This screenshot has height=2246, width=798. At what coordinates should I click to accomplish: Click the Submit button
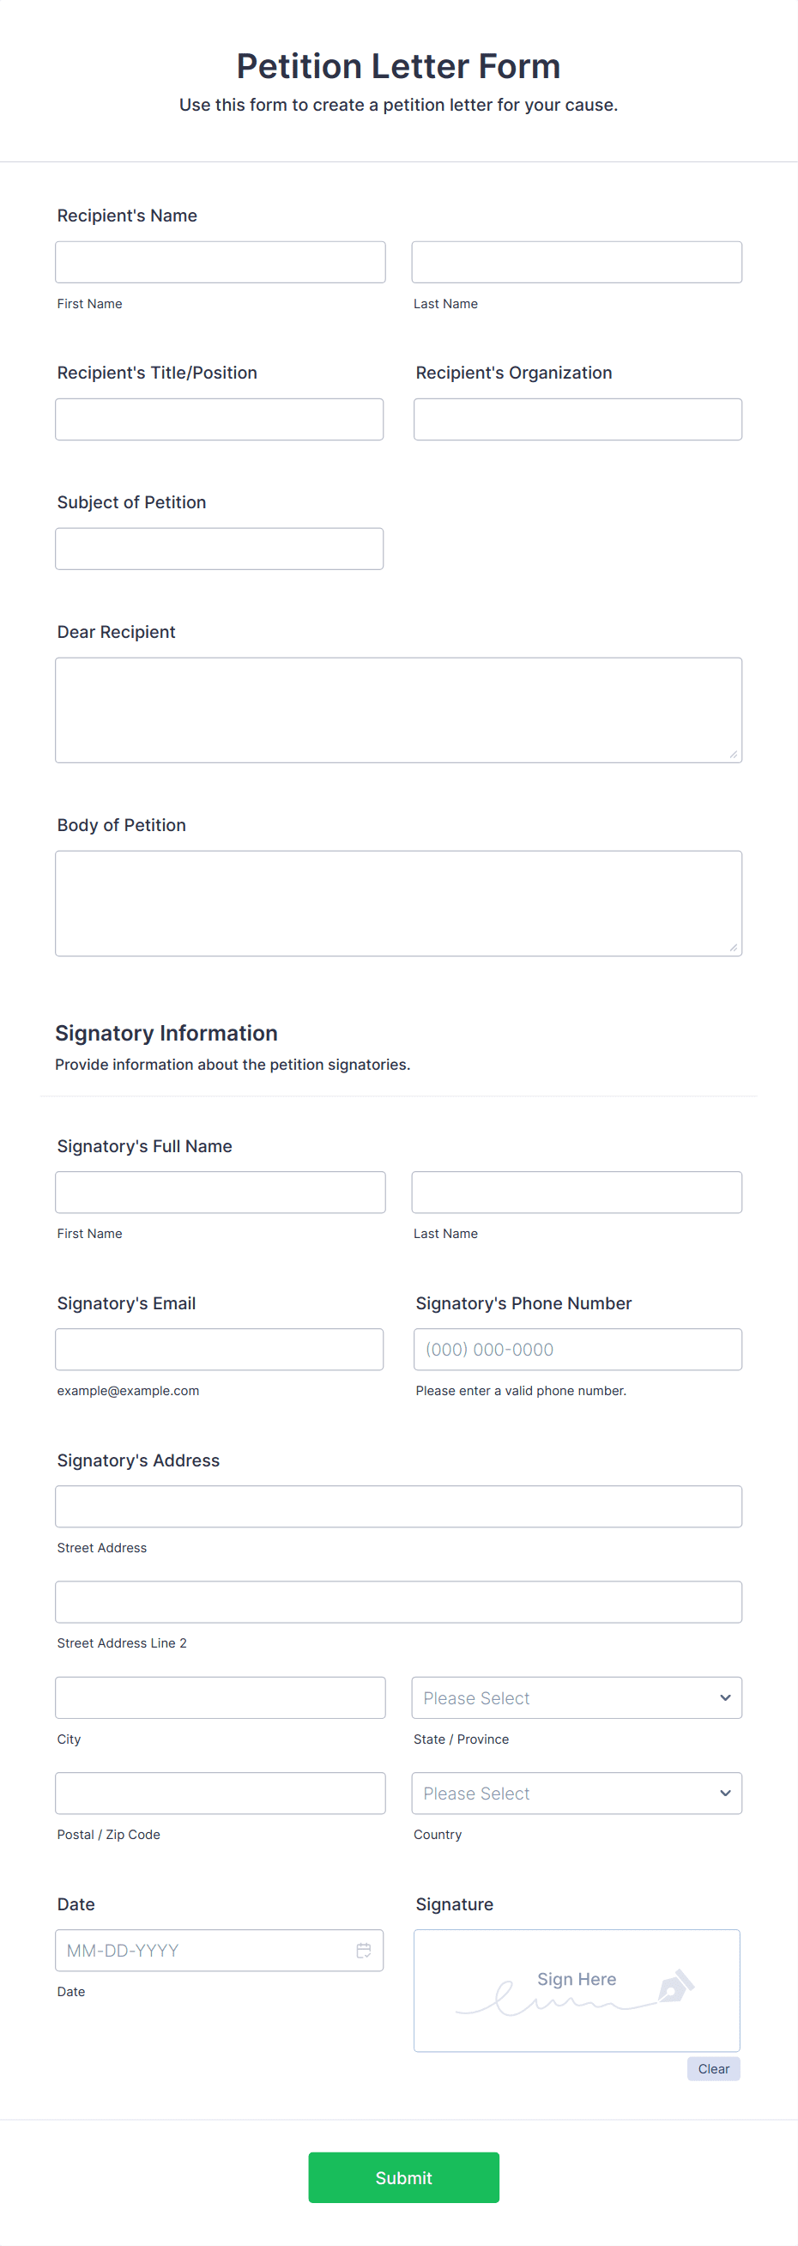(402, 2177)
